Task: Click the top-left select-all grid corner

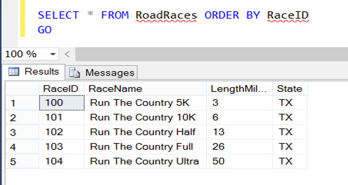Action: pyautogui.click(x=22, y=88)
